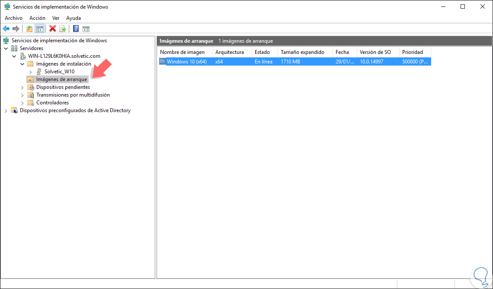Expand the Transmisiones por multidifusión node
This screenshot has height=289, width=493.
(22, 95)
